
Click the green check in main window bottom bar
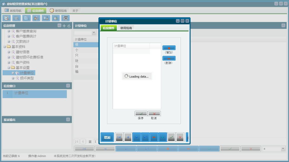point(230,149)
